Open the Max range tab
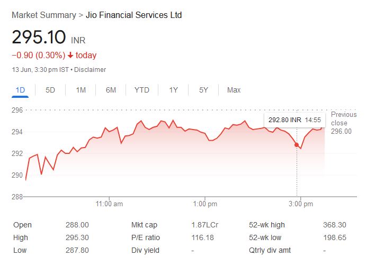Screen dimensions: 384x266 tap(234, 90)
